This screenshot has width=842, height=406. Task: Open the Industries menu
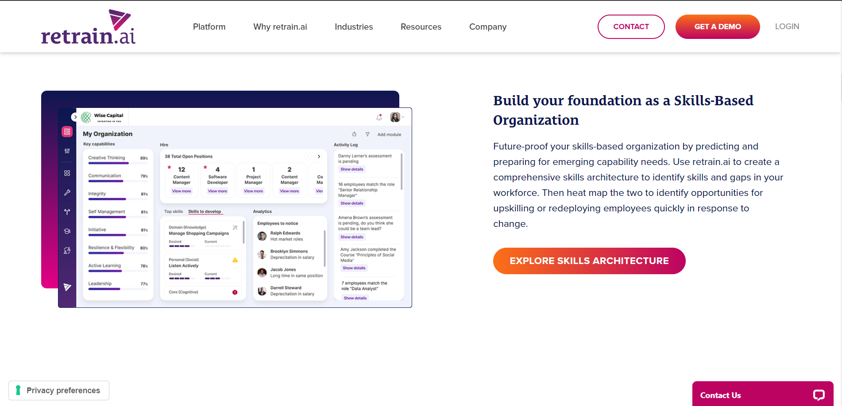[x=354, y=27]
